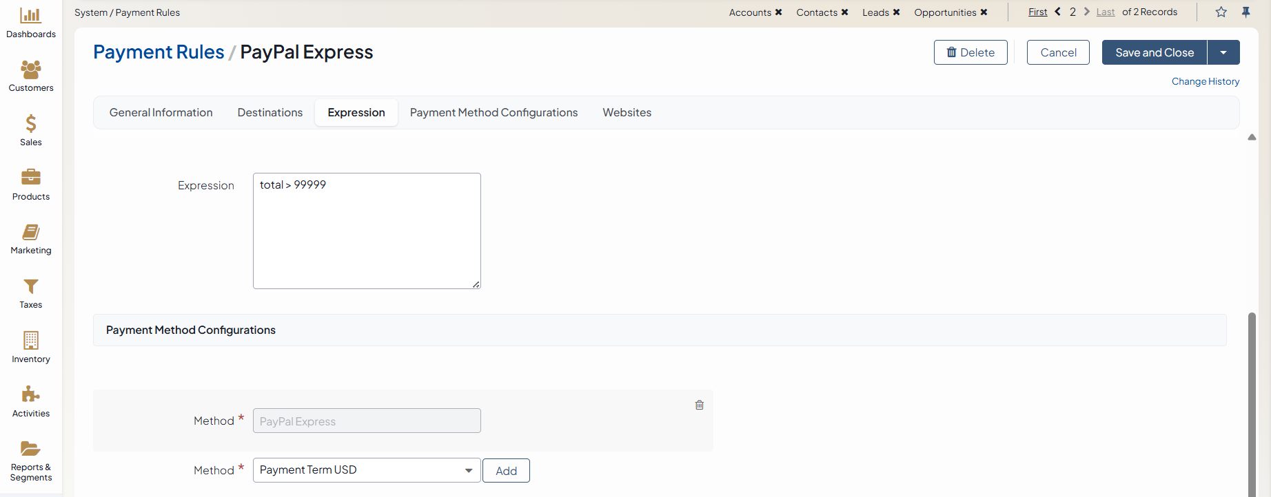Image resolution: width=1271 pixels, height=497 pixels.
Task: Remove the Accounts pinned shortcut
Action: pyautogui.click(x=779, y=12)
